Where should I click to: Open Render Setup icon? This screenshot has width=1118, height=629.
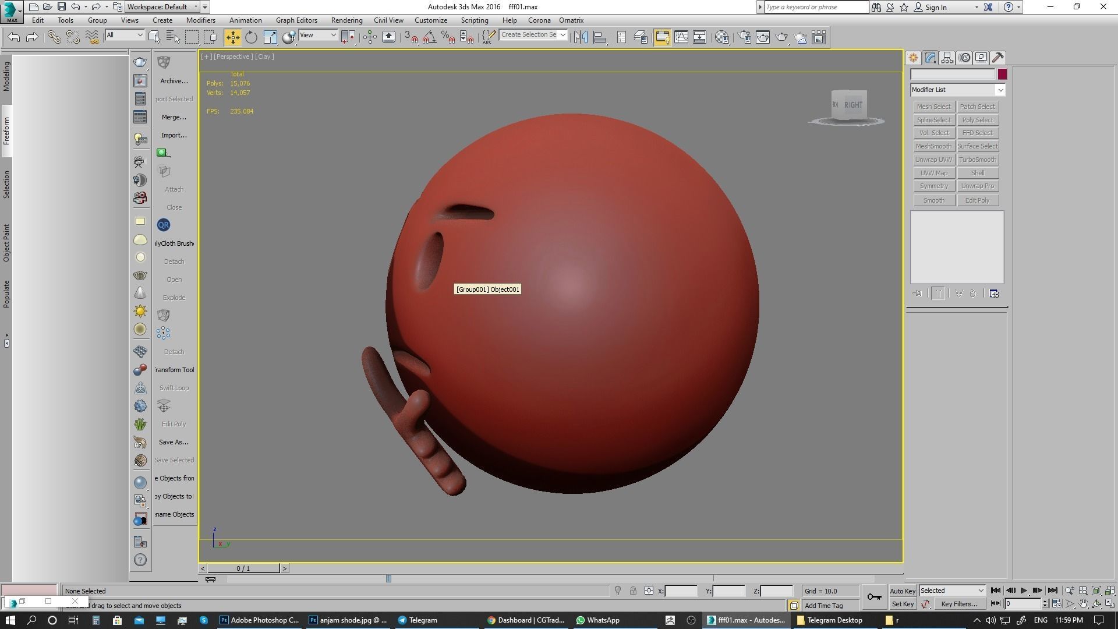(x=744, y=38)
